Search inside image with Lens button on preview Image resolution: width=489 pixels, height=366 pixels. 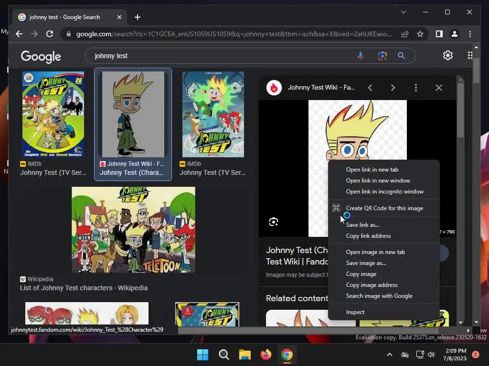(x=274, y=222)
